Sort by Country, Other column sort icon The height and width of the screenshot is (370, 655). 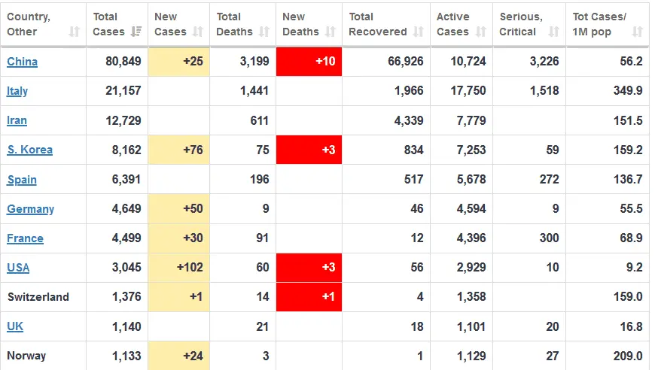click(74, 32)
